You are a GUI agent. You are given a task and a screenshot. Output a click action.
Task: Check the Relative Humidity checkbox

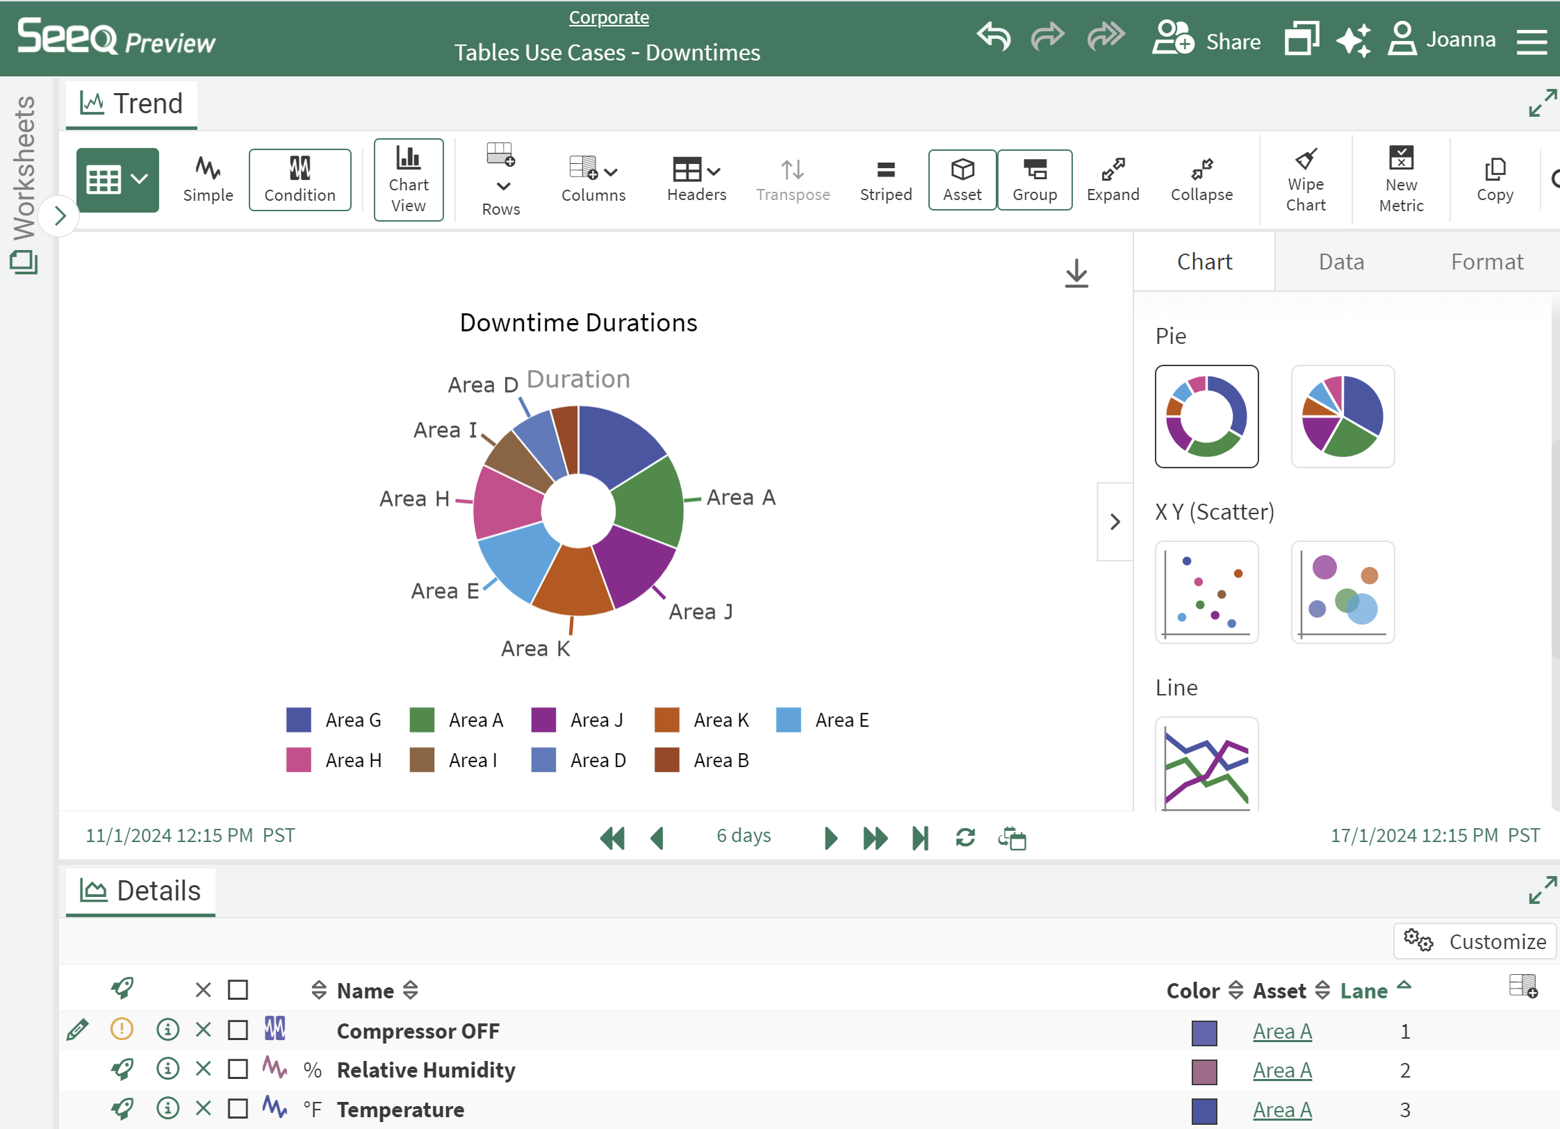(x=238, y=1069)
